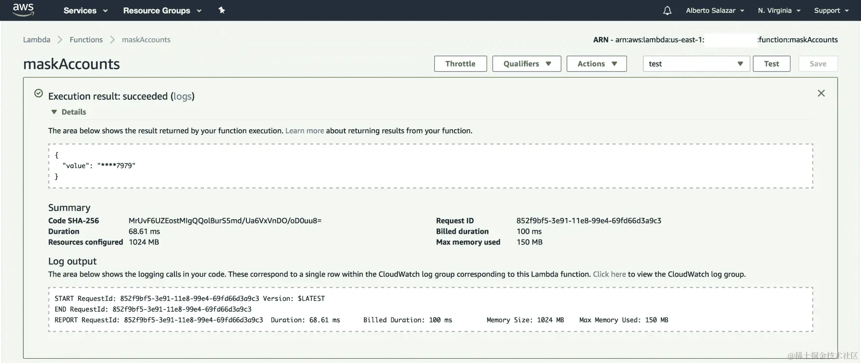Image resolution: width=861 pixels, height=363 pixels.
Task: Click the succeeded checkmark status icon
Action: 39,94
